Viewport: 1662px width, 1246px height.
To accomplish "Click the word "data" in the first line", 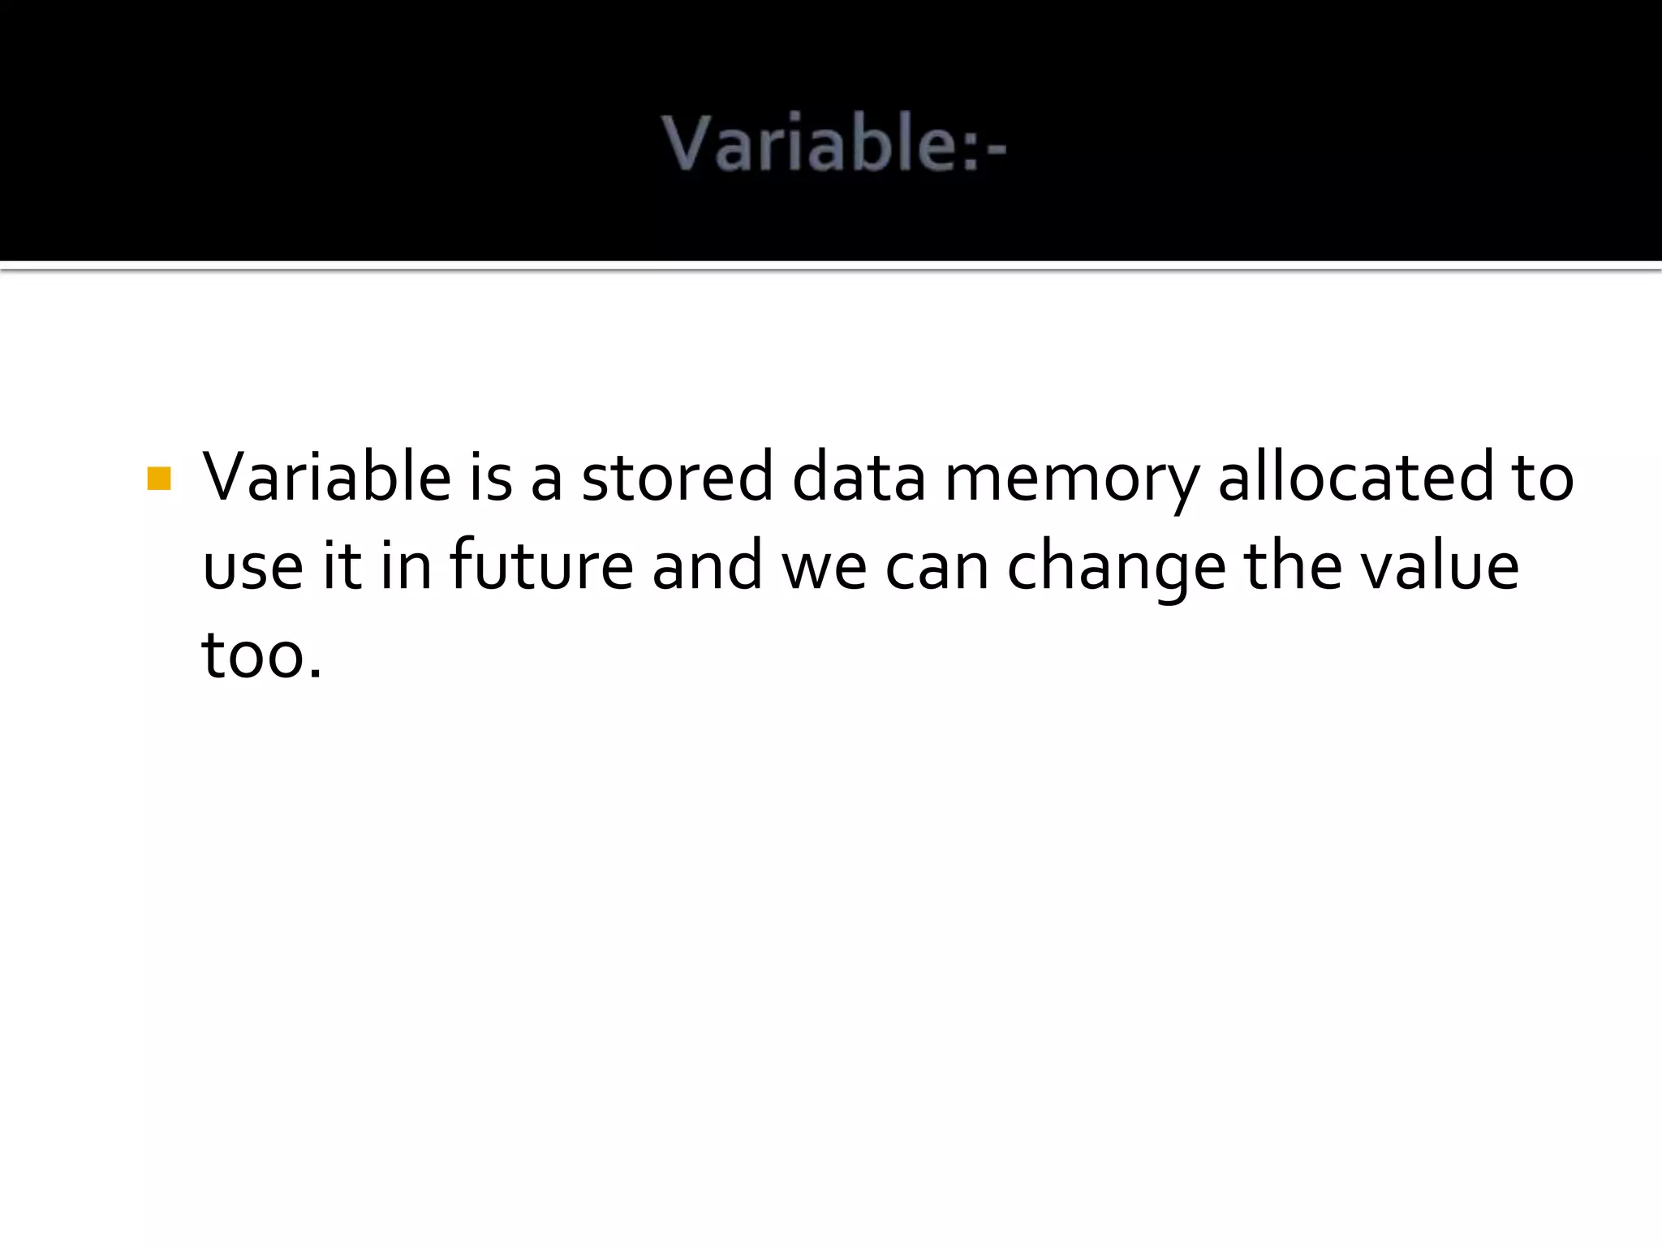I will pyautogui.click(x=859, y=477).
